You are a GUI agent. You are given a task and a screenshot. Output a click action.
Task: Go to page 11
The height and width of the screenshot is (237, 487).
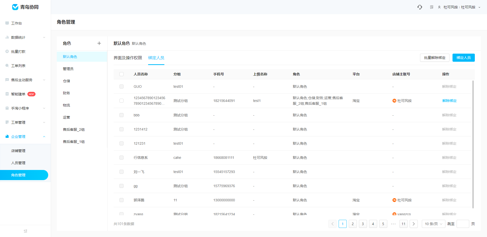pos(404,224)
